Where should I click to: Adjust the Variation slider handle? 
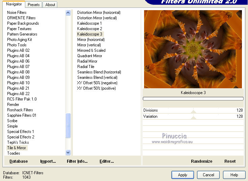click(x=193, y=117)
